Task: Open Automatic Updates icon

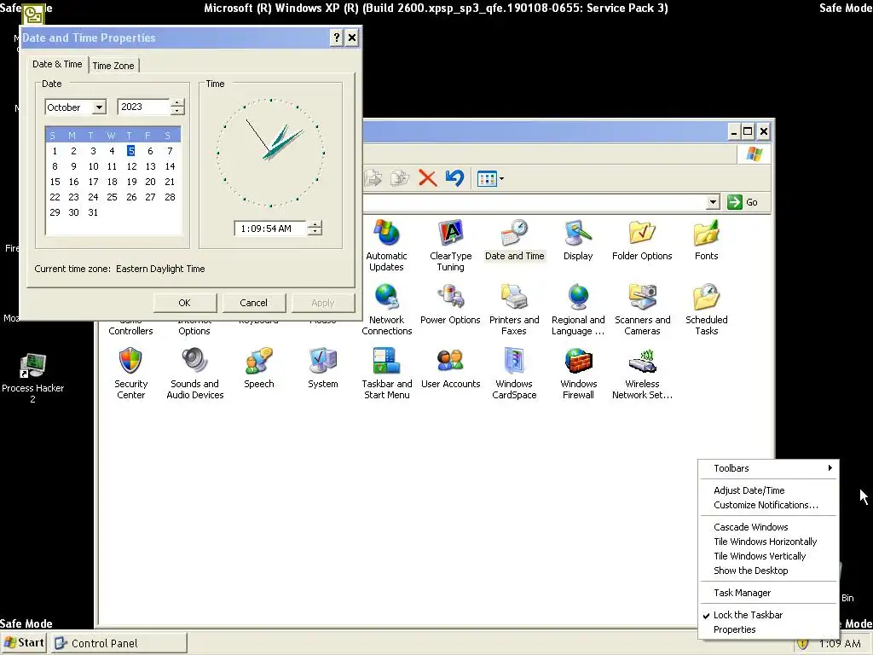Action: pos(386,245)
